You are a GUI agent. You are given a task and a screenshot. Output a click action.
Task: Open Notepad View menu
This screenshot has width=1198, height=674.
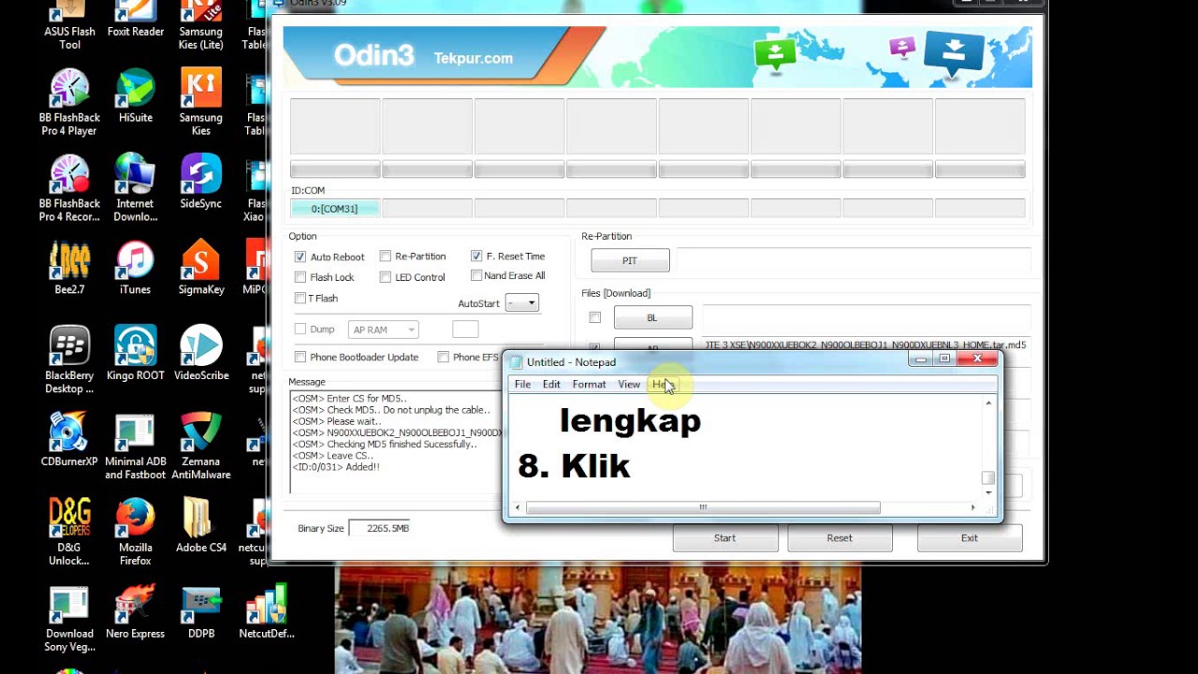point(629,384)
